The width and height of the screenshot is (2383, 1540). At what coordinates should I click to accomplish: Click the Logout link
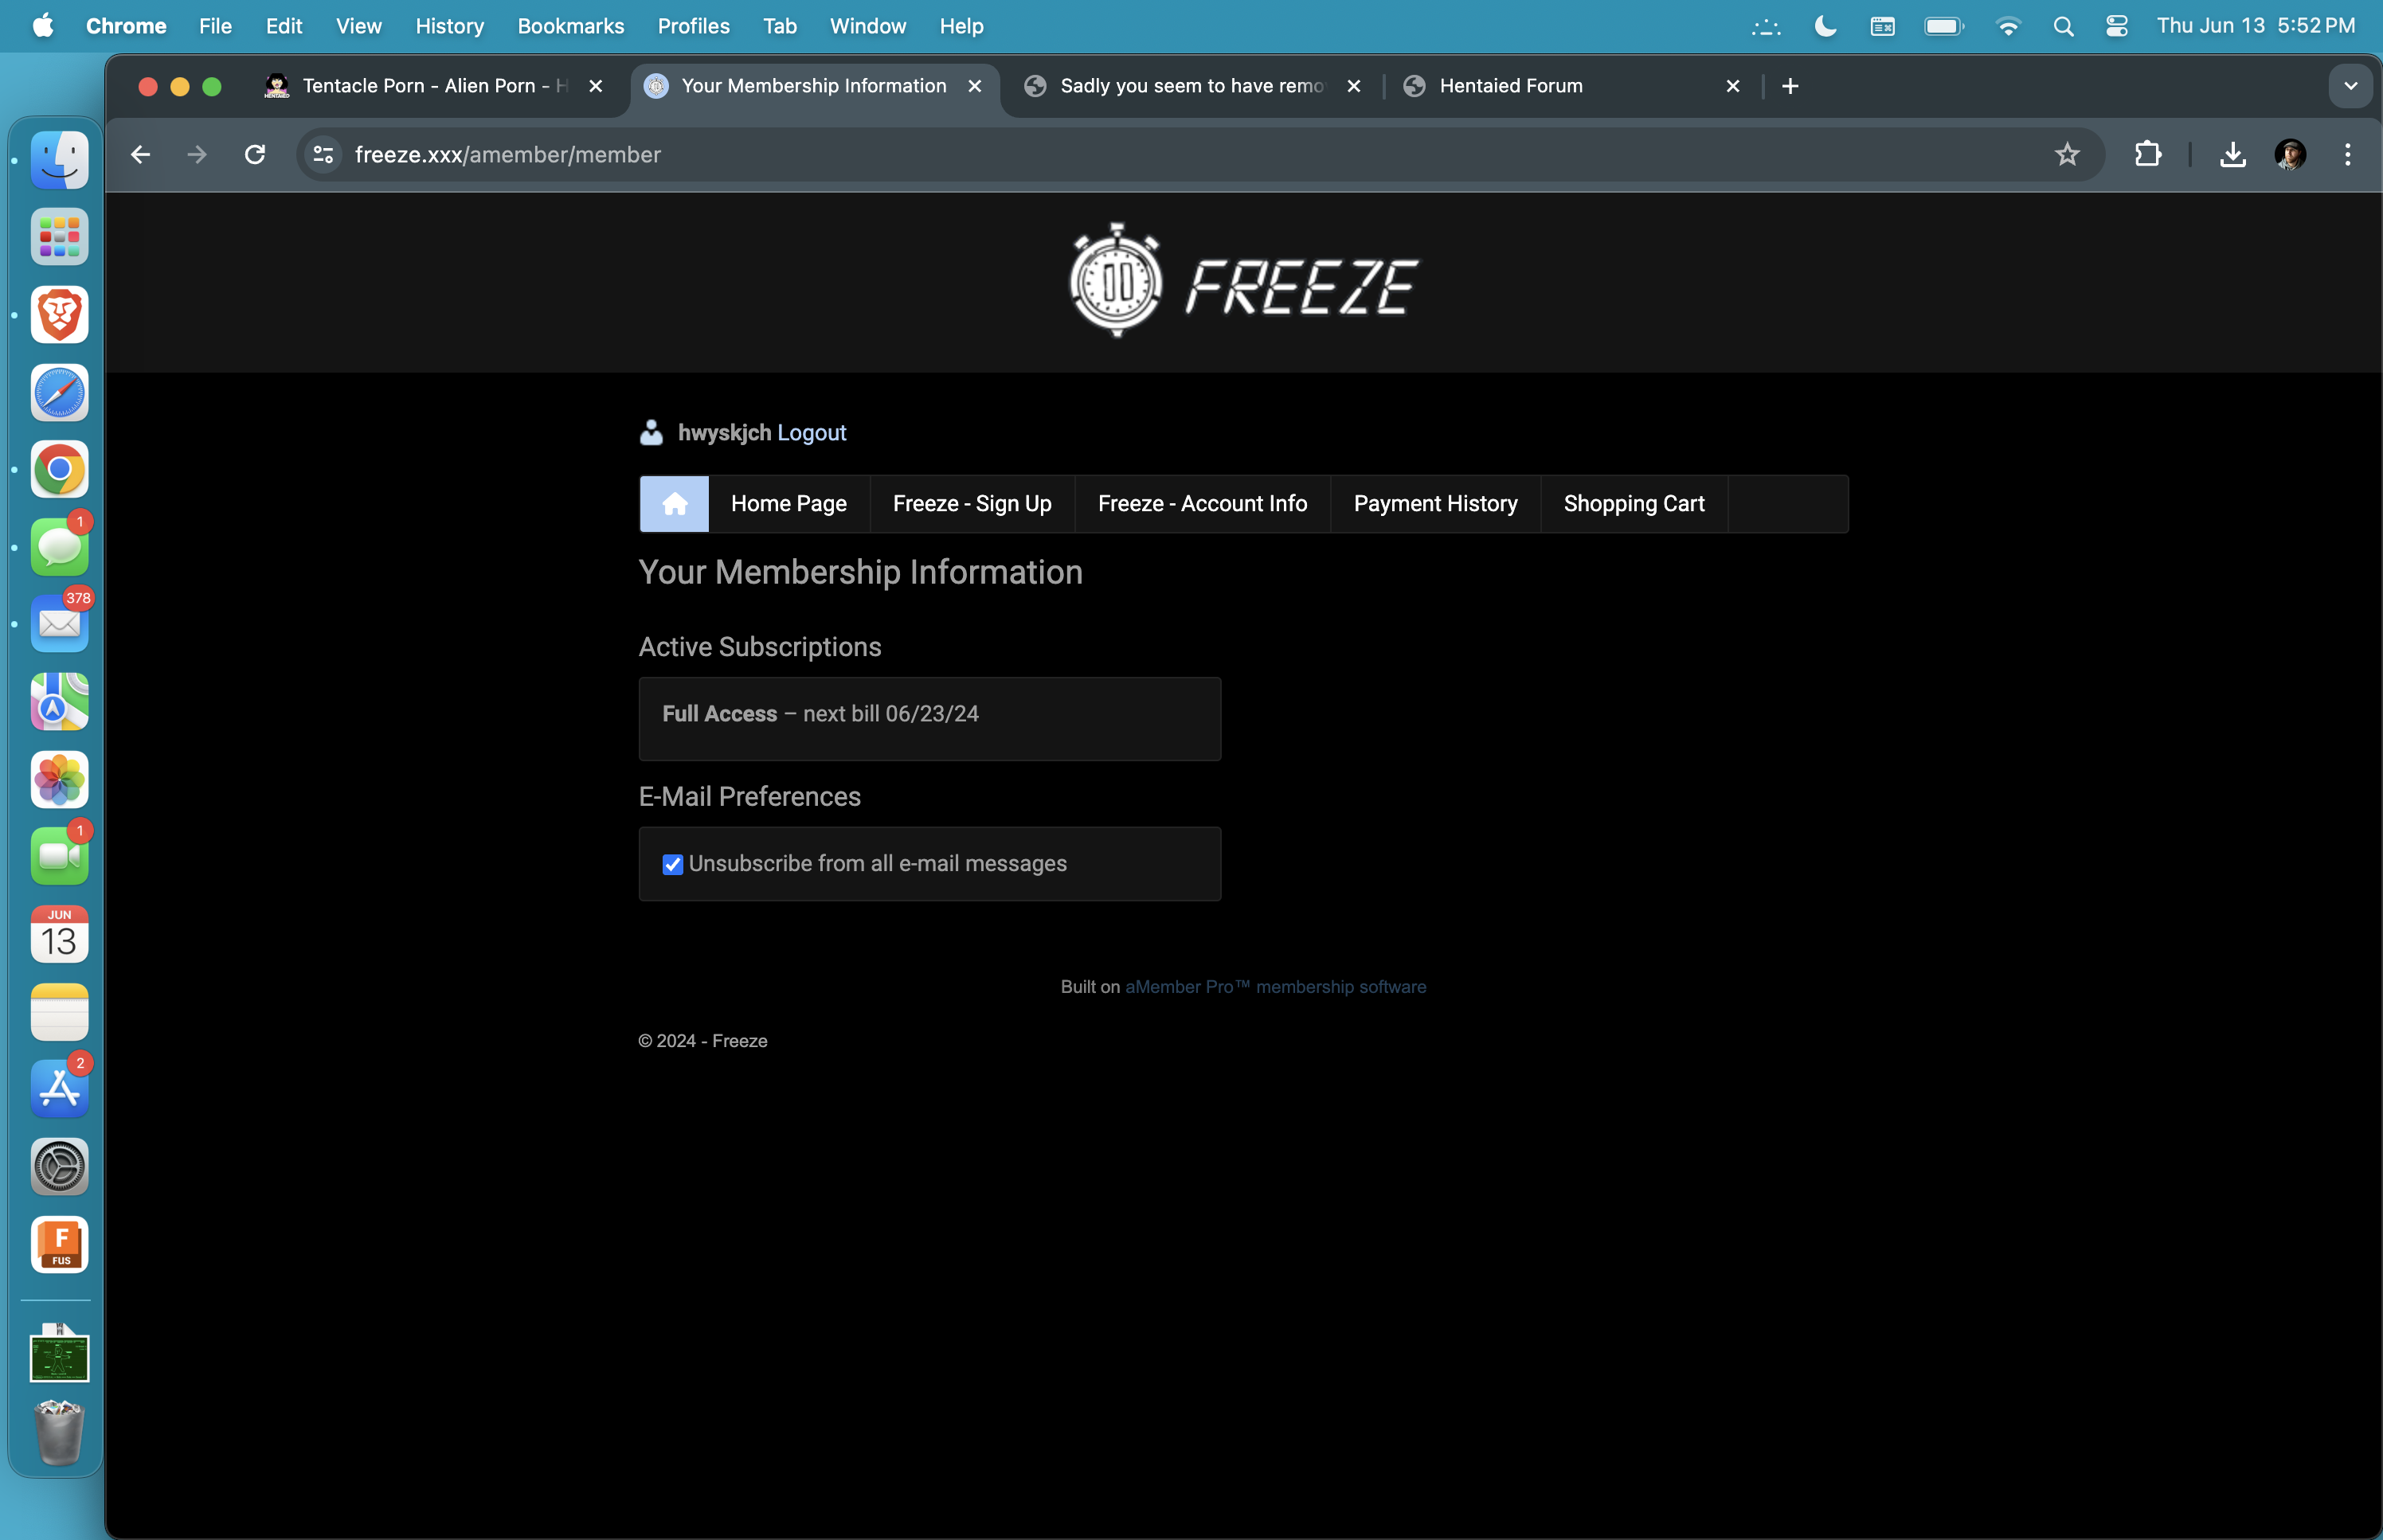(x=811, y=433)
